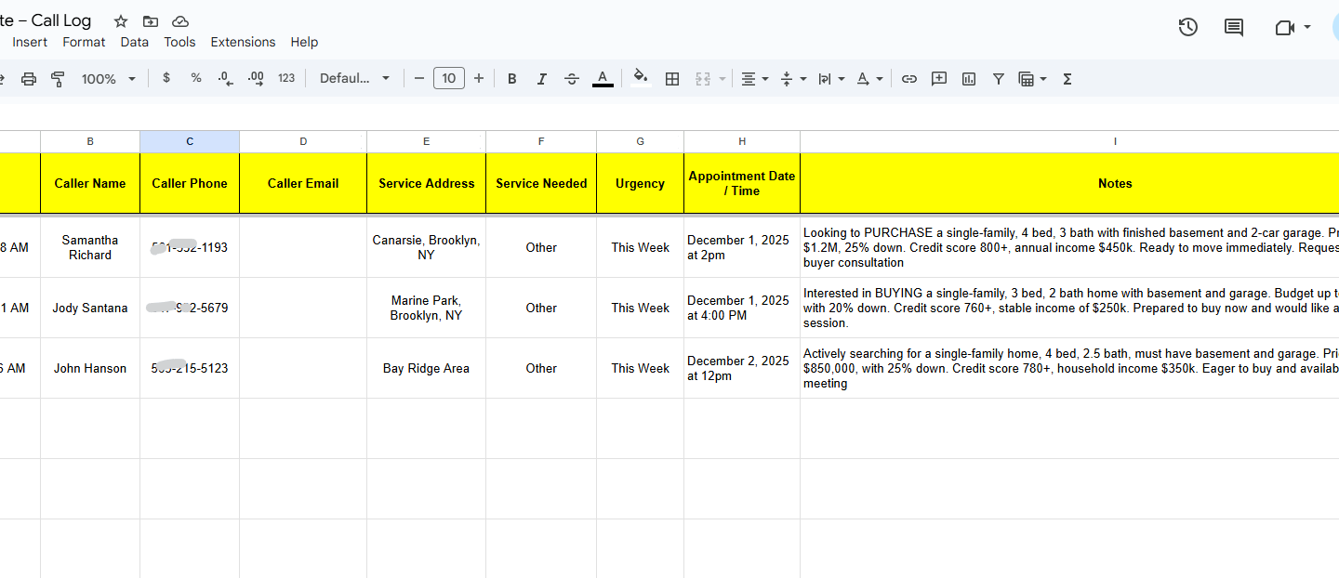This screenshot has height=578, width=1339.
Task: Open font family Default dropdown
Action: click(355, 79)
